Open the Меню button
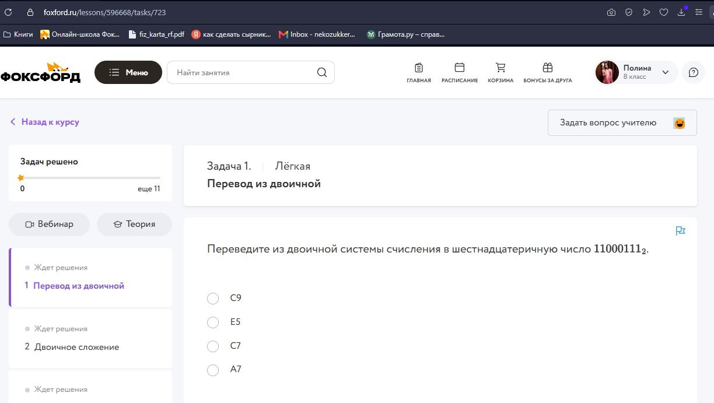The image size is (714, 403). coord(128,72)
